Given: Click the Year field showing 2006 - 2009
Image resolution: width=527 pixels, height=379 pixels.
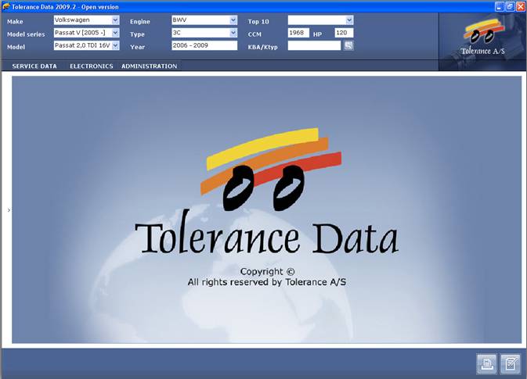Looking at the screenshot, I should [x=204, y=46].
